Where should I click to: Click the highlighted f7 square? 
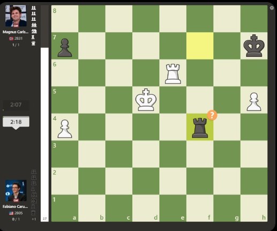(200, 46)
